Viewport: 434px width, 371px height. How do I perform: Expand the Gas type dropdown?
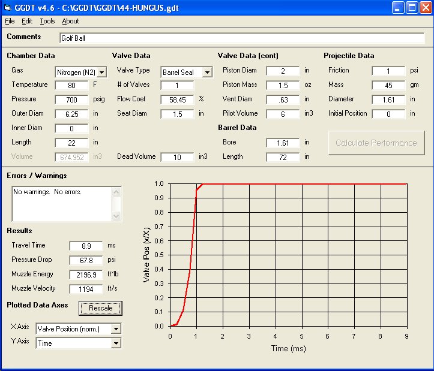(101, 73)
